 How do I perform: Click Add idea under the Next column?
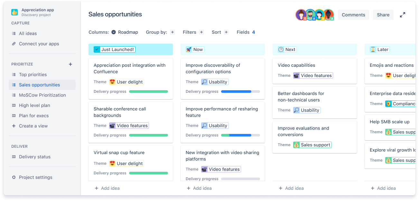coord(291,188)
